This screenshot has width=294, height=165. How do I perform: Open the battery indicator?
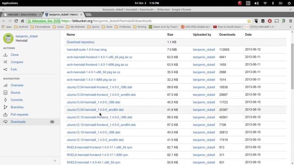tap(281, 3)
